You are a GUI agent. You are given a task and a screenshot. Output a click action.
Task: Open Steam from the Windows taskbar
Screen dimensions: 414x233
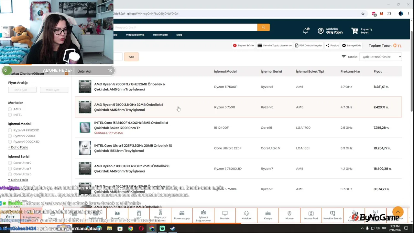[173, 228]
